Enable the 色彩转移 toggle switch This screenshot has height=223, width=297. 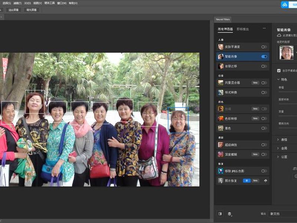coord(264,119)
